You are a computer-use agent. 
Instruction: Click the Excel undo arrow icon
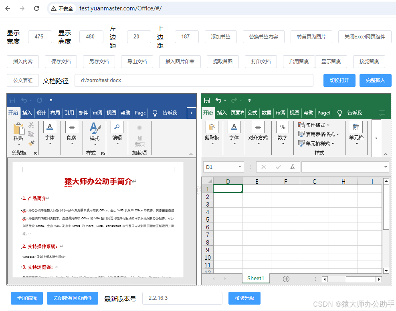pos(218,100)
